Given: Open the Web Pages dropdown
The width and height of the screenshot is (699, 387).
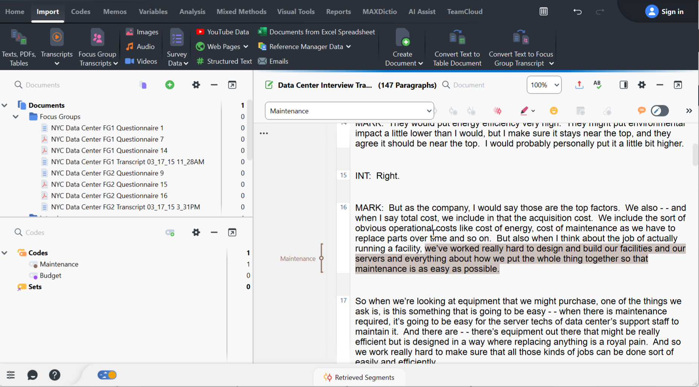Looking at the screenshot, I should click(222, 46).
